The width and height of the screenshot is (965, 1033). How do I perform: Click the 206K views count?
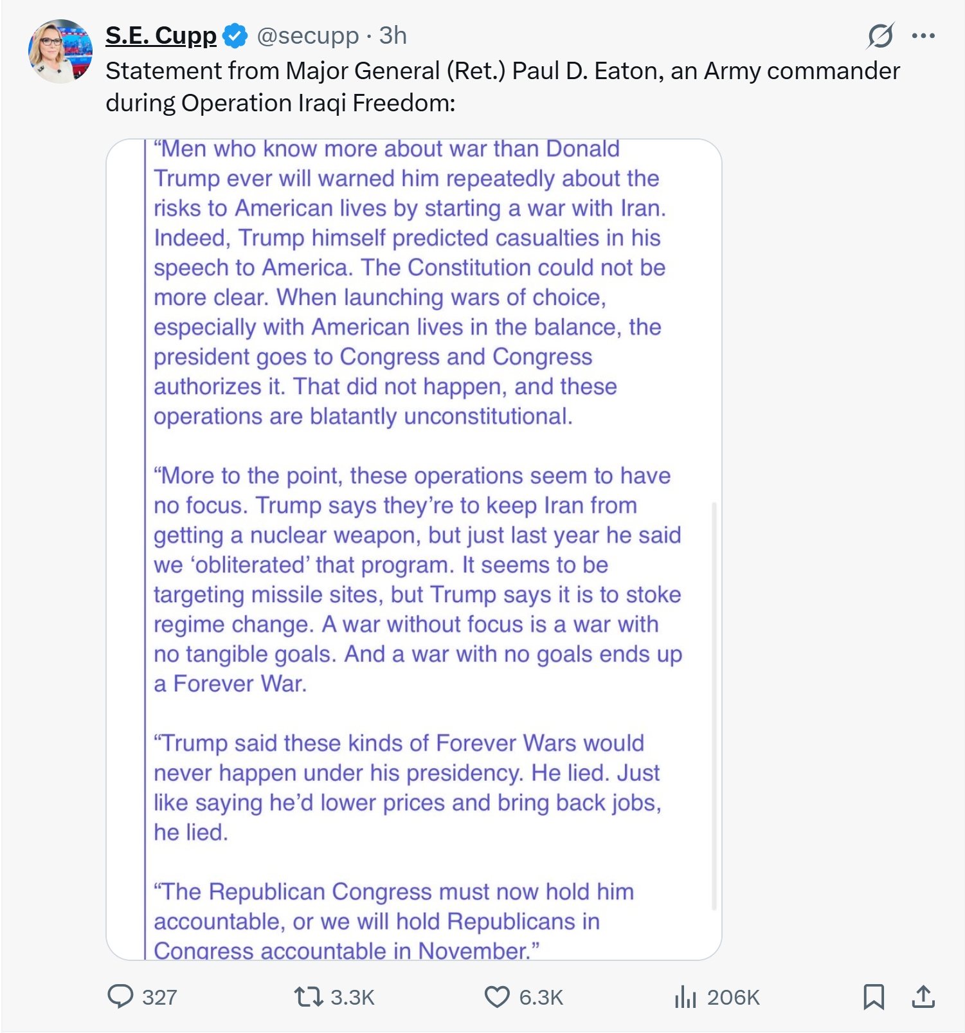(733, 997)
